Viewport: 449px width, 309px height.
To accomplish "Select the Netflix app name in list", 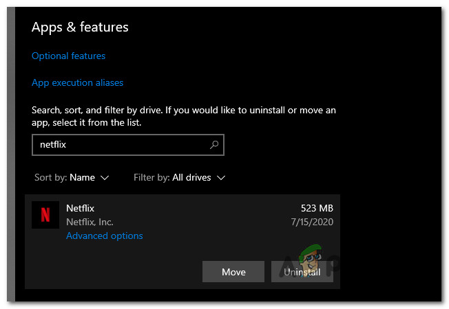I will click(x=80, y=207).
